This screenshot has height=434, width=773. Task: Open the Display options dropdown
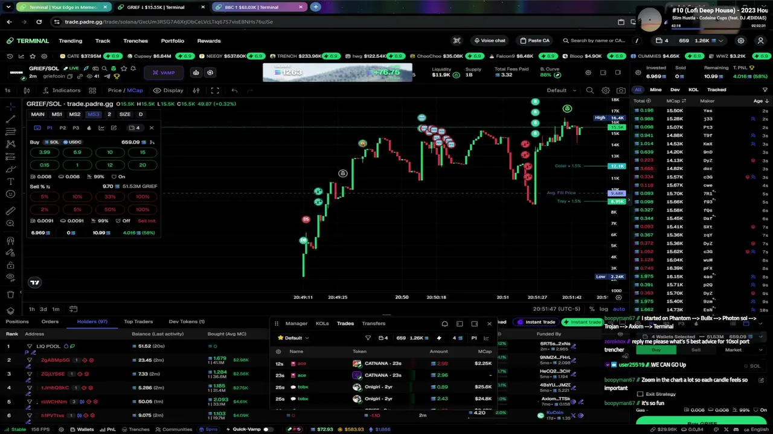tap(168, 90)
